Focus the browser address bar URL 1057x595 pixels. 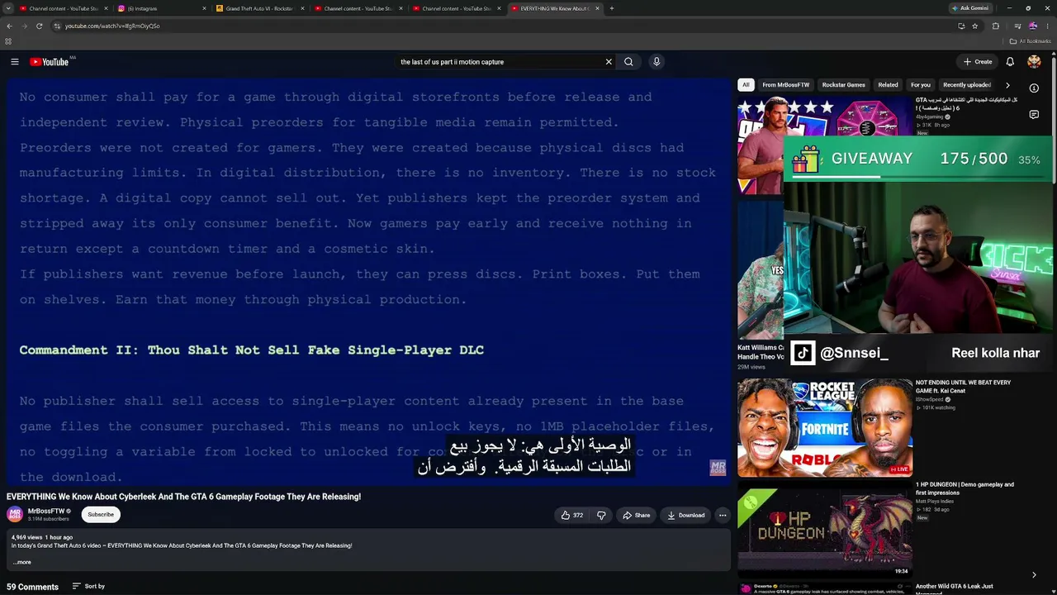point(112,26)
